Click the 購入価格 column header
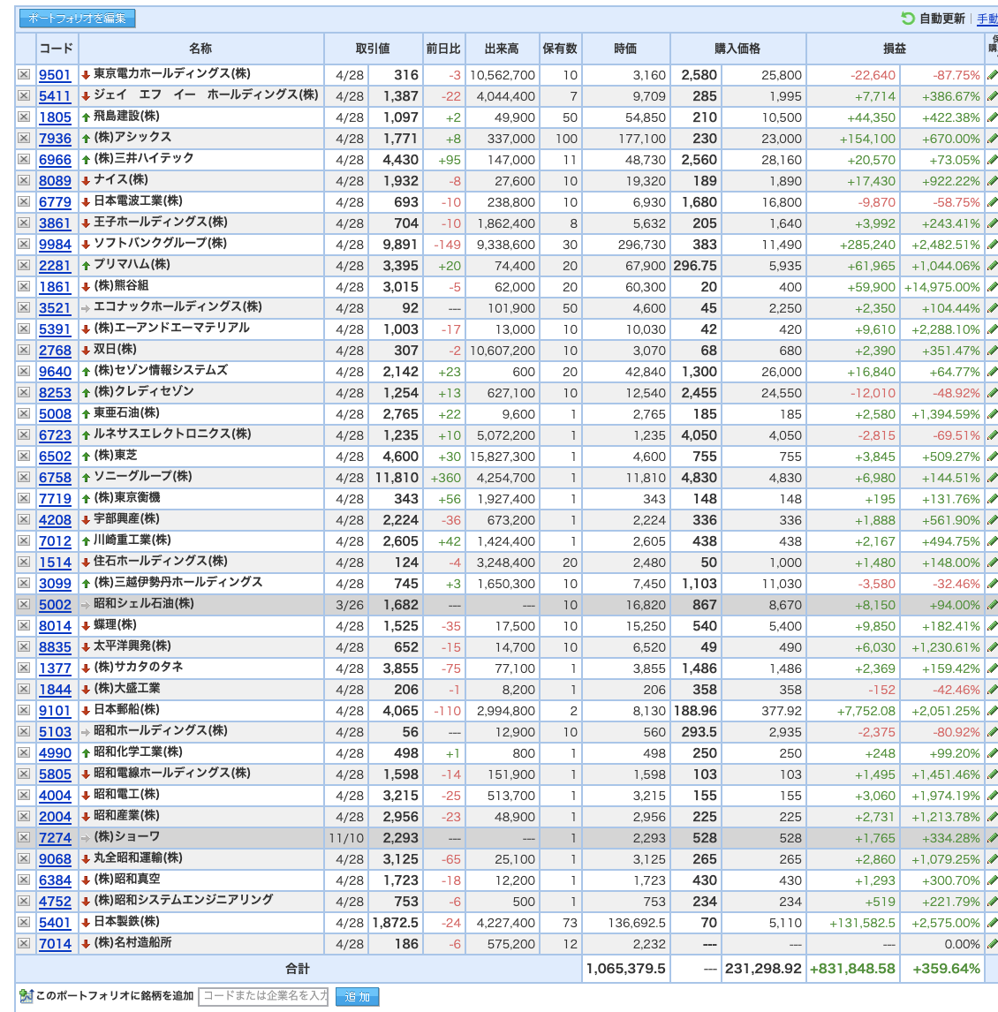Image resolution: width=998 pixels, height=1012 pixels. (737, 49)
